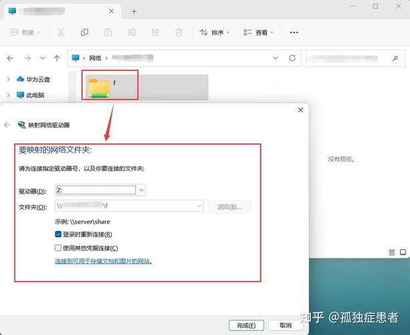This screenshot has width=410, height=335.
Task: Open a new Explorer tab
Action: tap(134, 11)
